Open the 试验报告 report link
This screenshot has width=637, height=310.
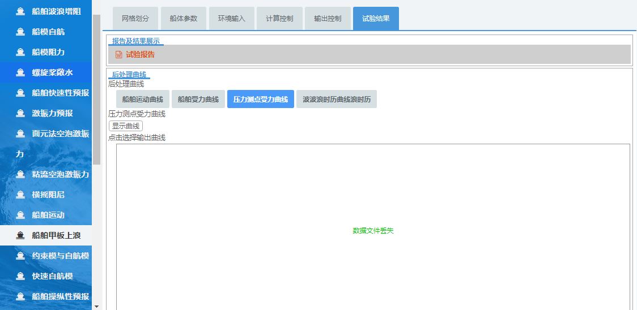(x=140, y=55)
